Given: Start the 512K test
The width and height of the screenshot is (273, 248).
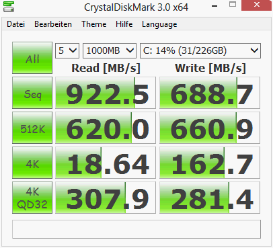Looking at the screenshot, I should pos(32,128).
